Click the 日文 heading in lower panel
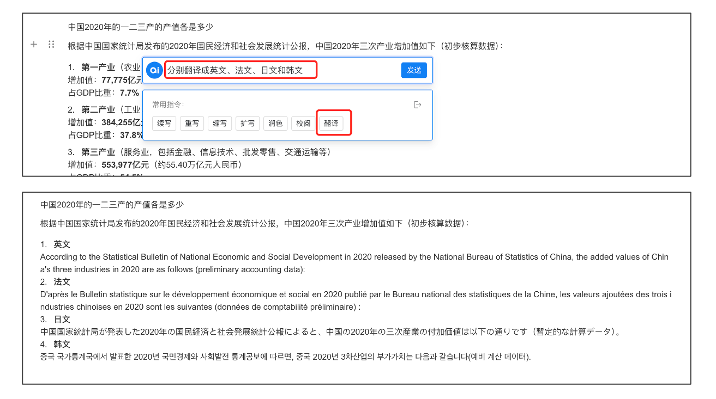 pos(62,320)
